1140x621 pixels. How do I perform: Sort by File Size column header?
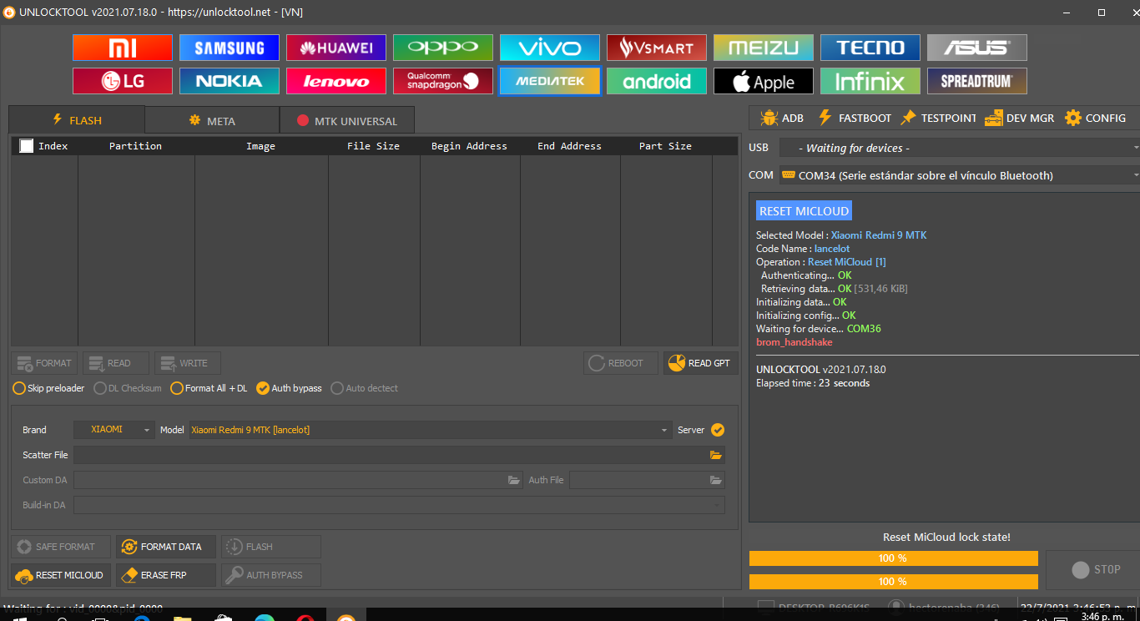click(374, 146)
